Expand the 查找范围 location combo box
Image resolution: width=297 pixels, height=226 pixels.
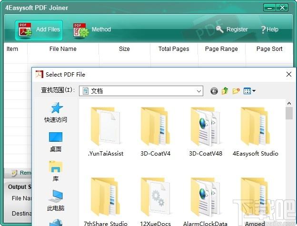coord(198,91)
